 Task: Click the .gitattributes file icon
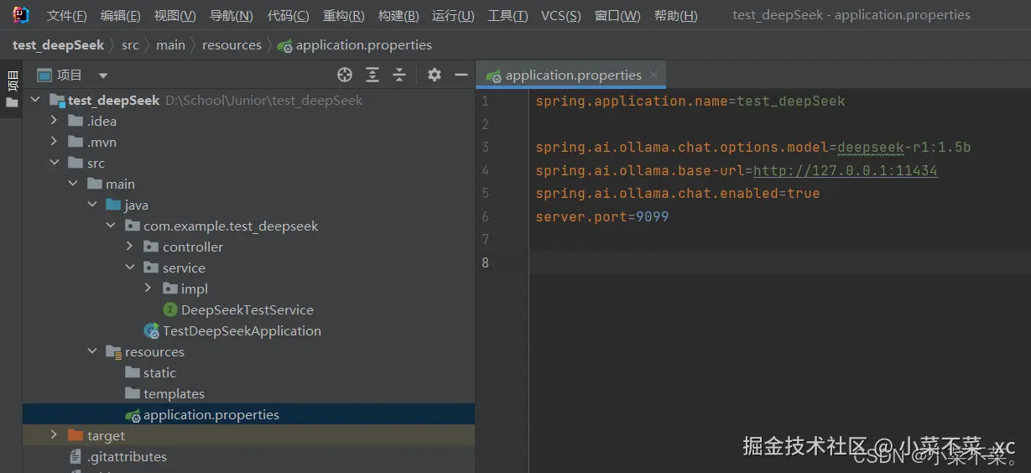click(x=76, y=457)
